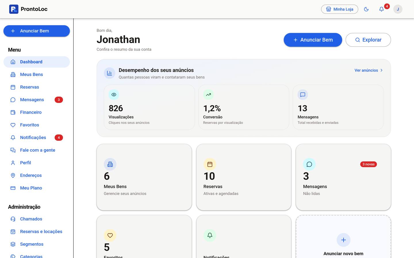Click the Notificações bell icon in sidebar
Viewport: 414px width, 258px height.
13,138
